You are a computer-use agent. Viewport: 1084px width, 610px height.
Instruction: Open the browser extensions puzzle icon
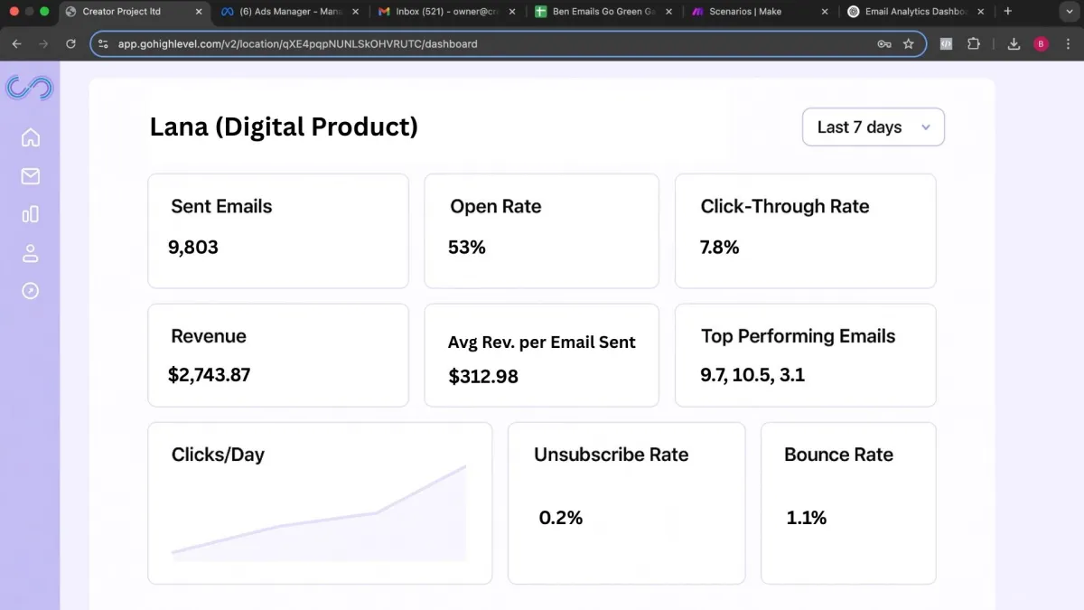pos(974,43)
